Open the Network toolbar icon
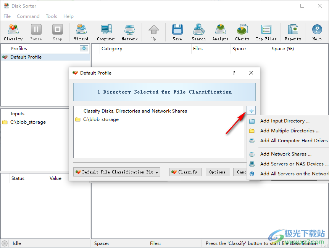329x248 pixels. click(130, 32)
